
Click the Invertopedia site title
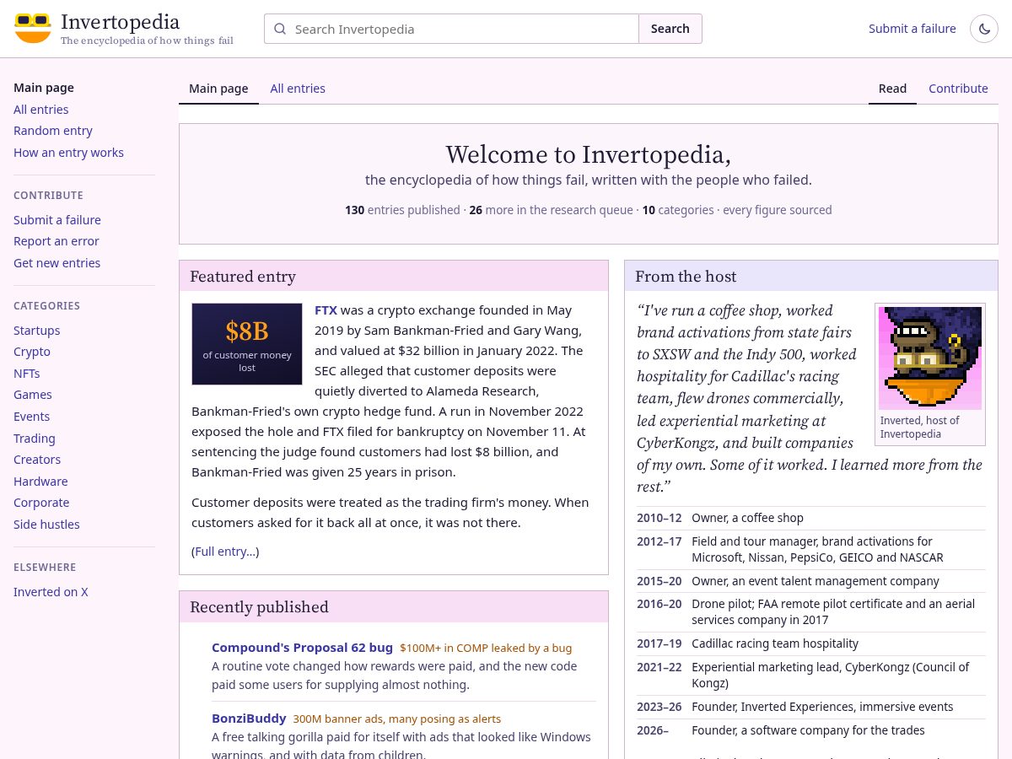coord(120,22)
